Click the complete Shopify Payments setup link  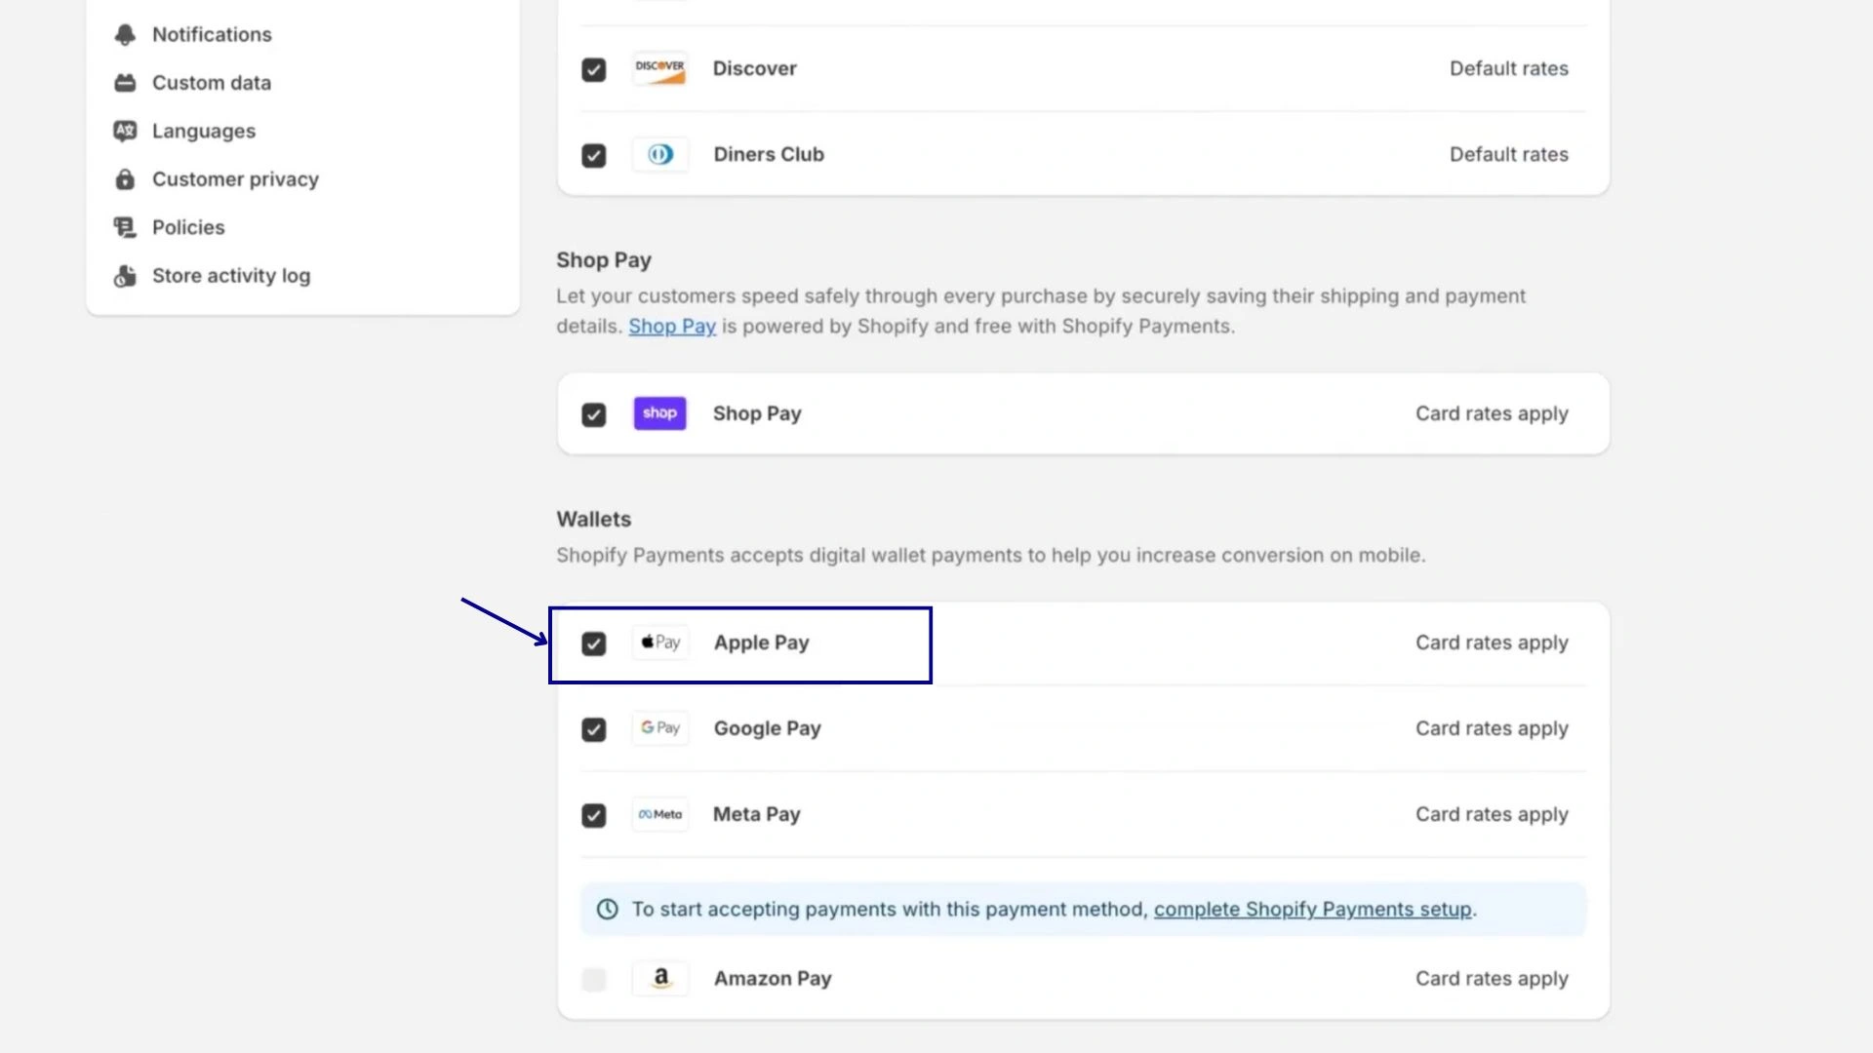tap(1313, 910)
